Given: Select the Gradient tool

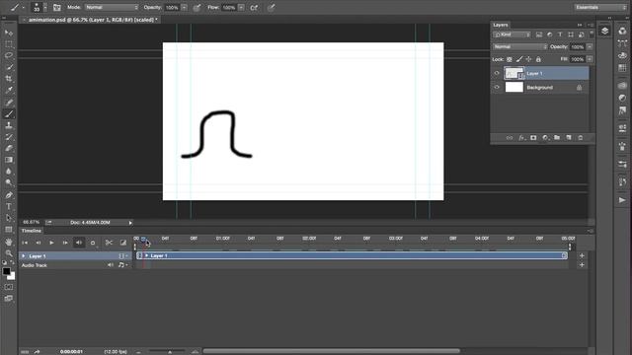Looking at the screenshot, I should 9,160.
